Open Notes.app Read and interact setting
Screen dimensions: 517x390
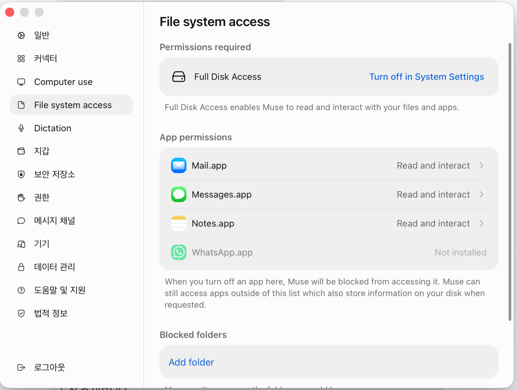coord(433,223)
